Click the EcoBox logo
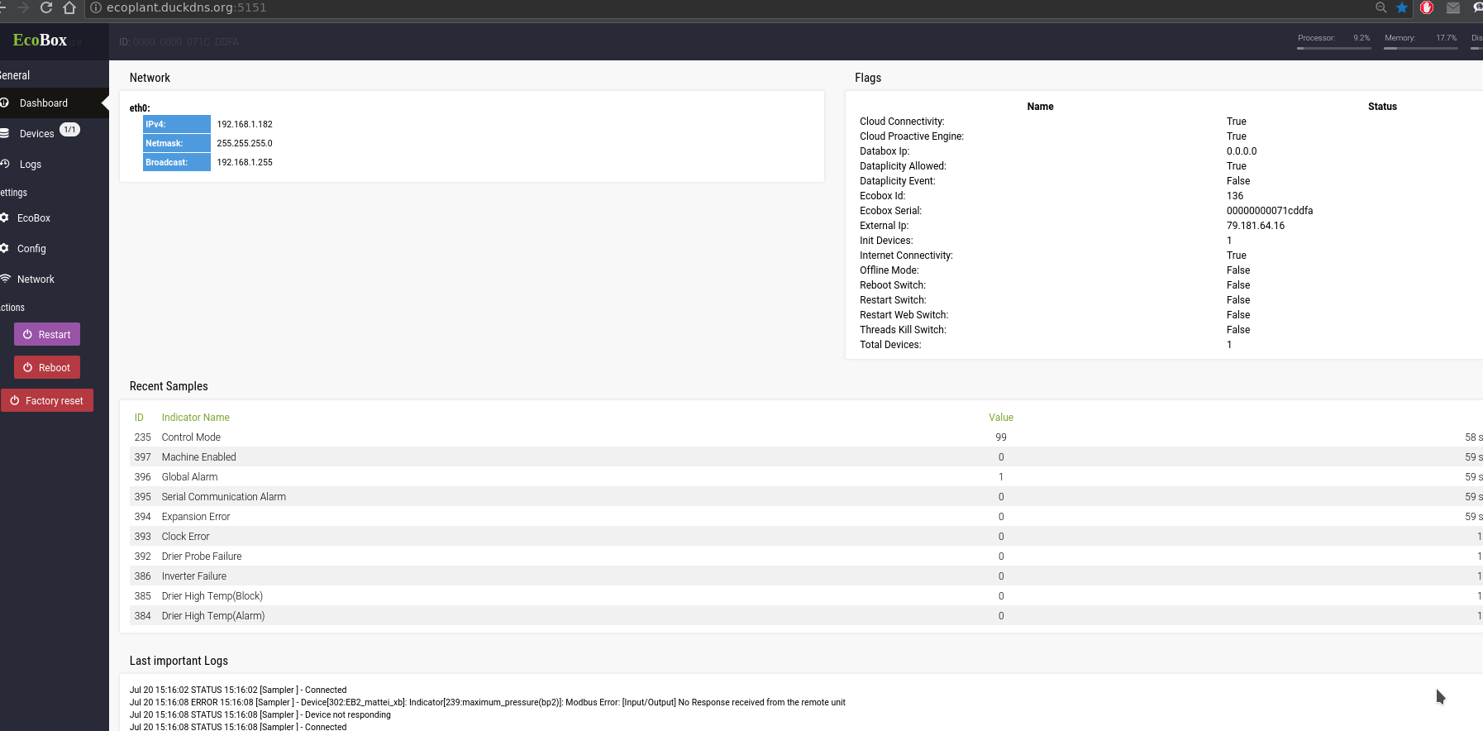This screenshot has height=731, width=1483. (40, 40)
